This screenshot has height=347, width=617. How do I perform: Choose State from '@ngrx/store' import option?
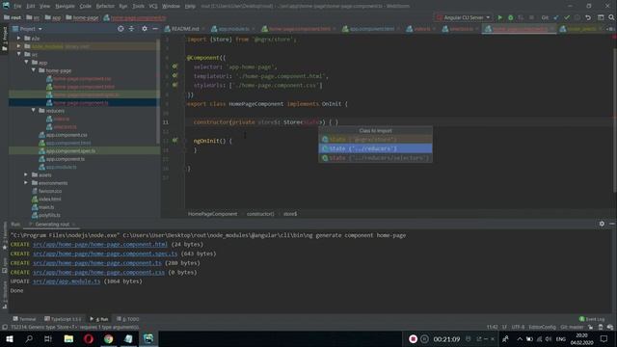click(x=375, y=139)
